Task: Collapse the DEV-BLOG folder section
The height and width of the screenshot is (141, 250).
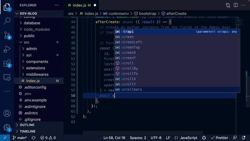Action: (x=39, y=13)
